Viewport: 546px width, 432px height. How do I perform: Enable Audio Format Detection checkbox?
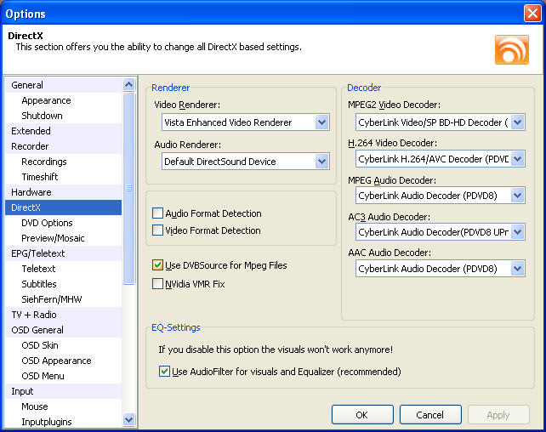[x=157, y=213]
